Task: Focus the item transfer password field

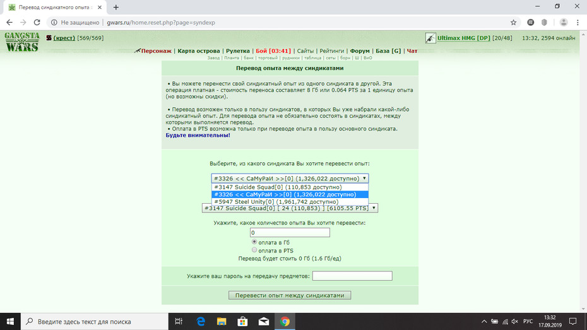Action: click(x=352, y=276)
